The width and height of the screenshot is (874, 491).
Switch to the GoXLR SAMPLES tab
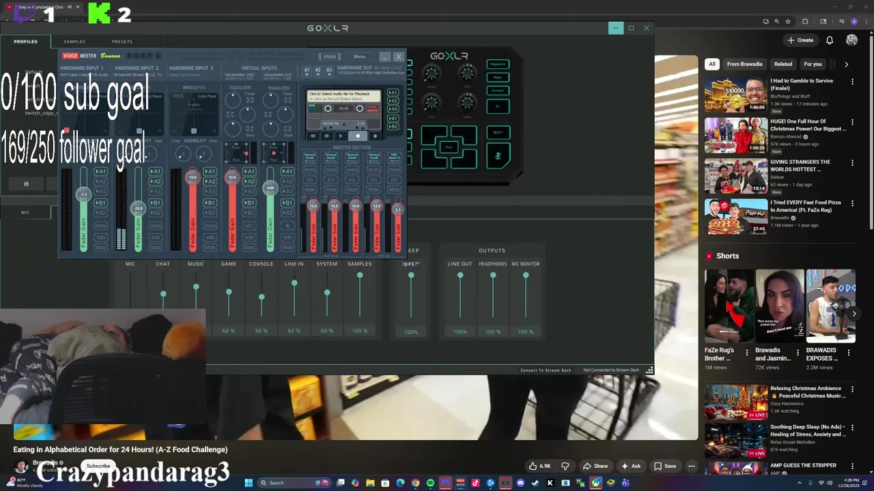click(x=74, y=42)
